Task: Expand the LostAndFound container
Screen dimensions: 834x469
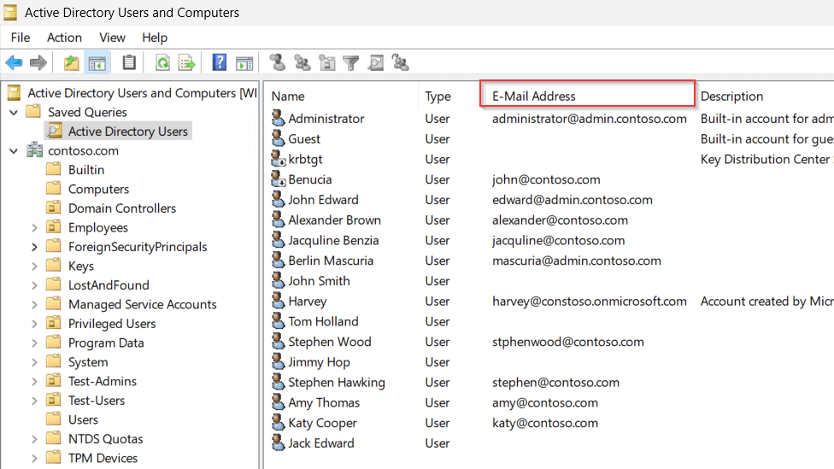Action: pyautogui.click(x=34, y=285)
